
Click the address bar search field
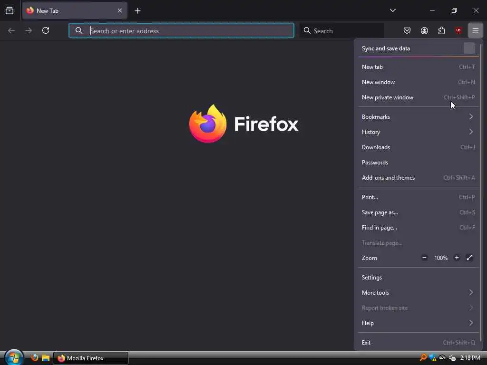[181, 30]
